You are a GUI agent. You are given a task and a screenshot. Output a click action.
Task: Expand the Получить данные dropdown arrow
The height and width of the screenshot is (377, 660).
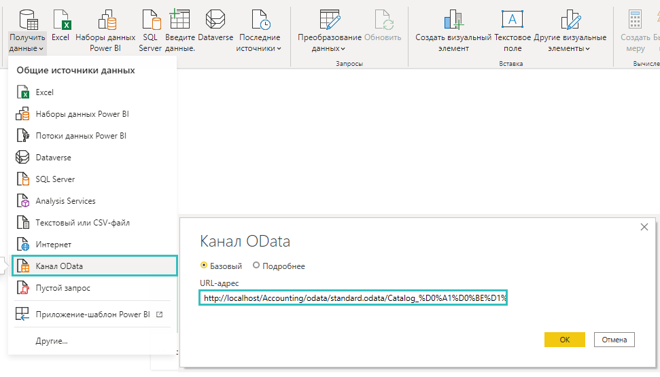tap(41, 49)
